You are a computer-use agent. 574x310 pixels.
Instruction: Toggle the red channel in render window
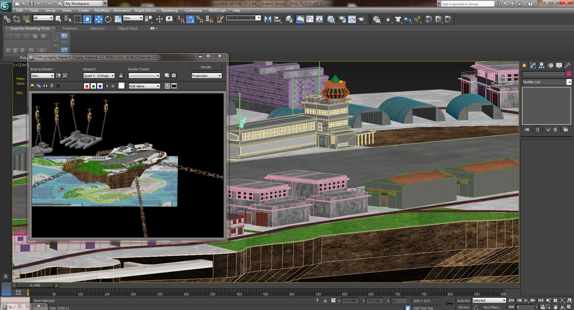pos(86,86)
